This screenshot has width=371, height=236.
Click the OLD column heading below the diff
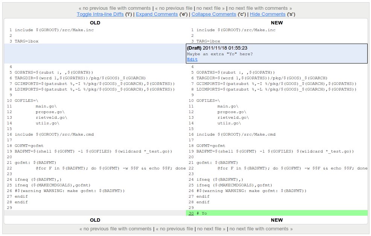click(x=95, y=220)
